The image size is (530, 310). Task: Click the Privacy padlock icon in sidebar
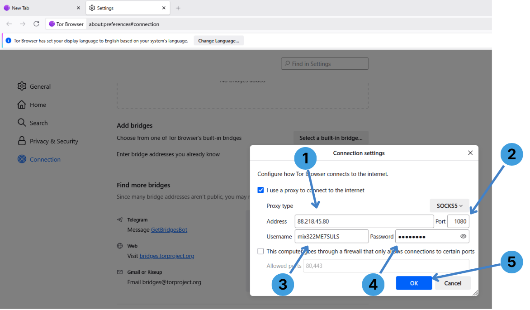pyautogui.click(x=22, y=141)
